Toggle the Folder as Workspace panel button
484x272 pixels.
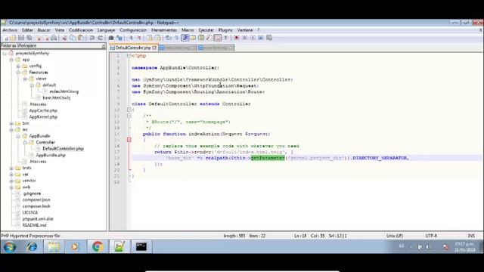click(218, 38)
